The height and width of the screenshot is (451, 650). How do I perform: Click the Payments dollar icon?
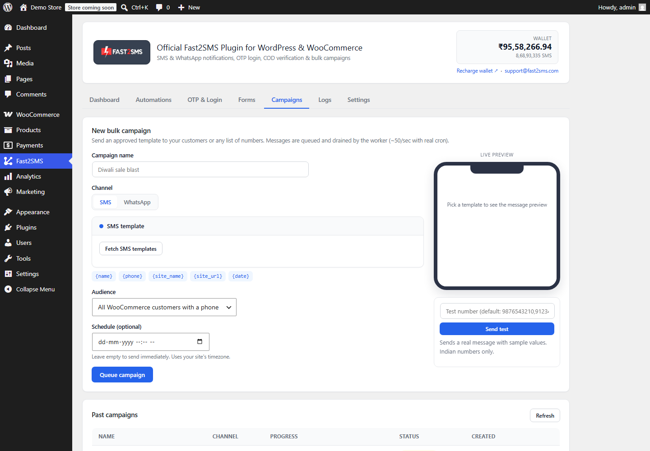pyautogui.click(x=8, y=145)
